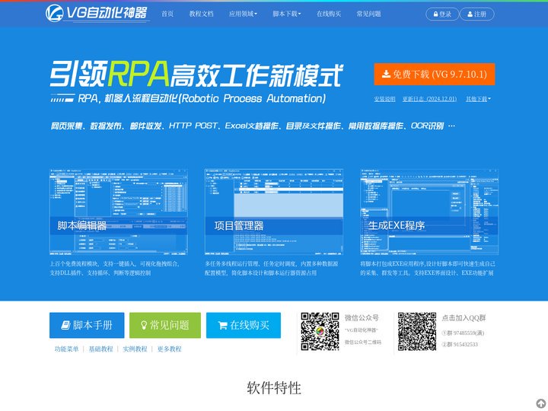Click the 登录 button

[x=442, y=14]
